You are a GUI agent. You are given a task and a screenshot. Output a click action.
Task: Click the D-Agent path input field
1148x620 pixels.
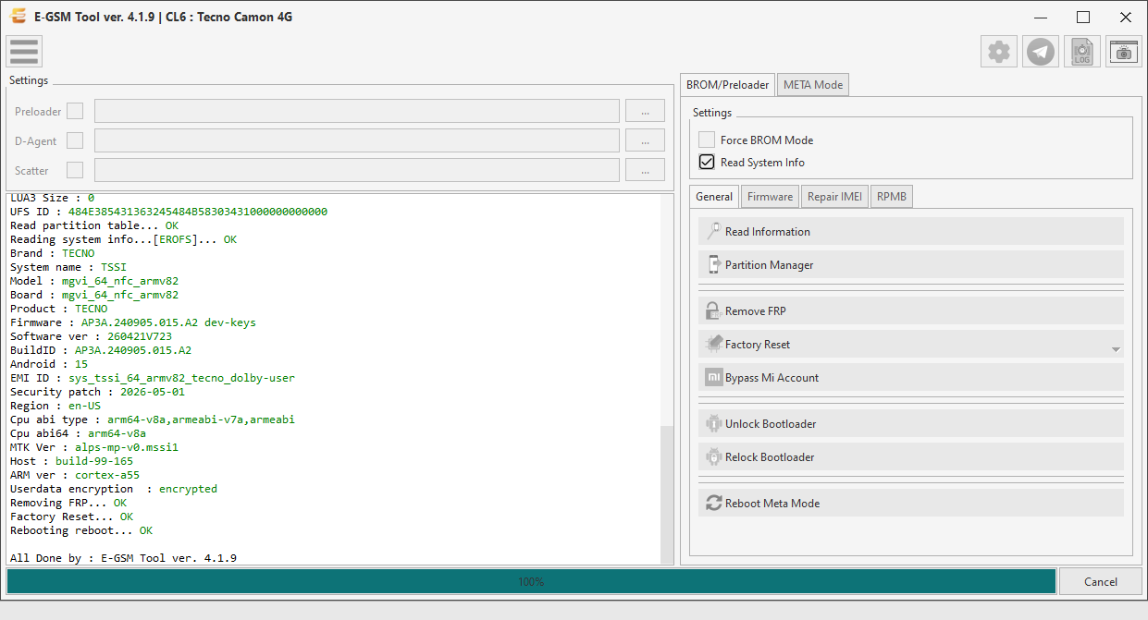pos(357,140)
